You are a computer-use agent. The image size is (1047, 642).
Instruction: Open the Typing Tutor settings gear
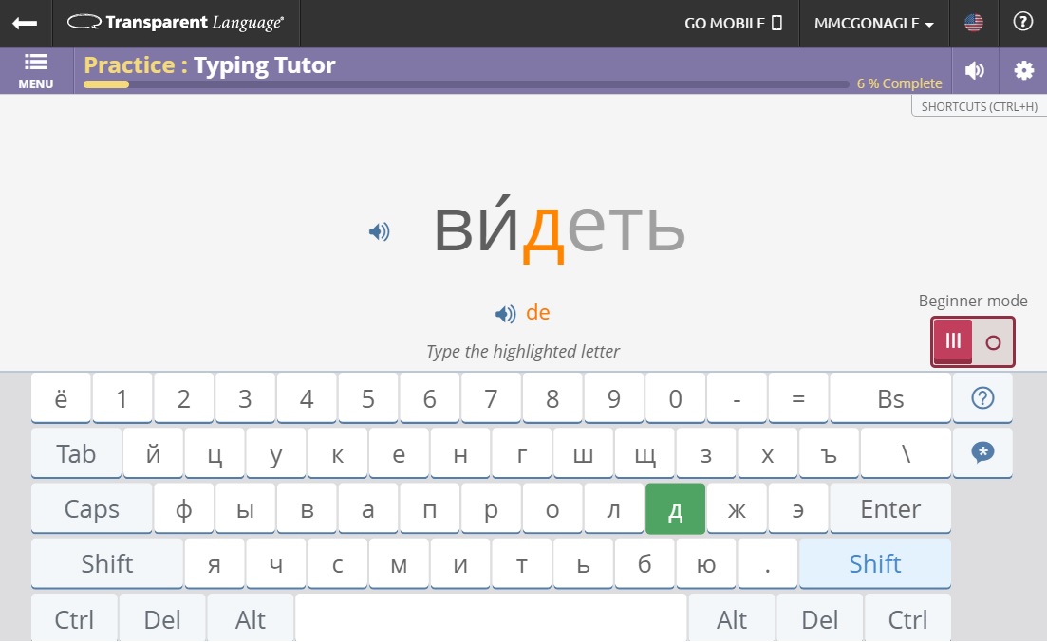tap(1023, 70)
